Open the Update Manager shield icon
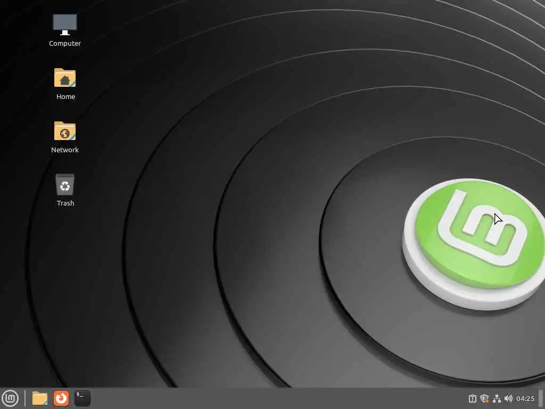 click(484, 398)
